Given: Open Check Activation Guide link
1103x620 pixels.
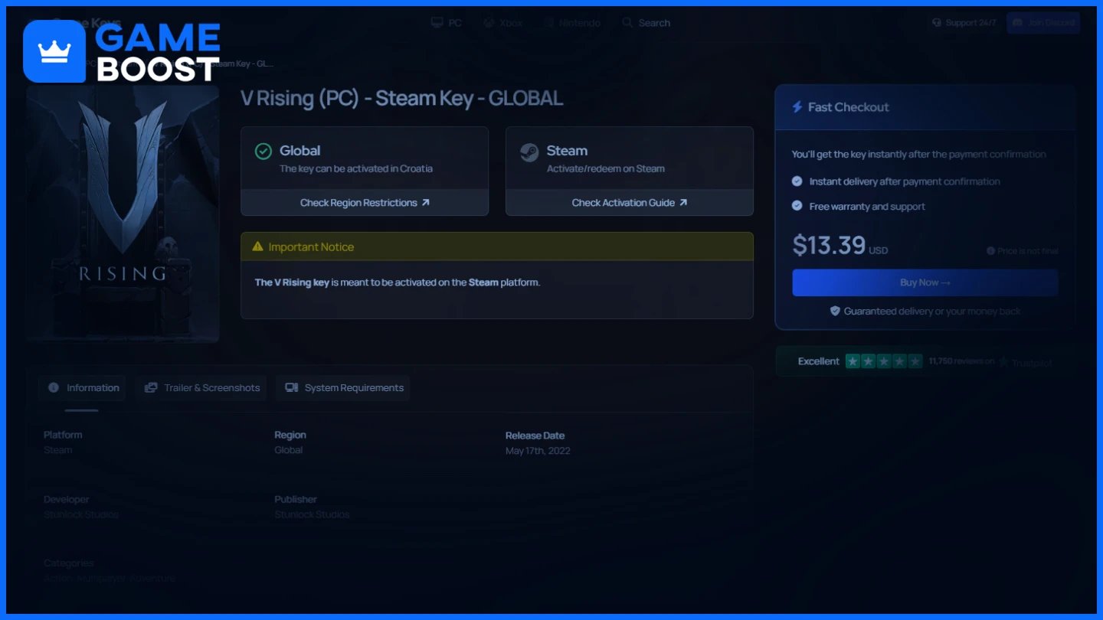Looking at the screenshot, I should coord(630,203).
